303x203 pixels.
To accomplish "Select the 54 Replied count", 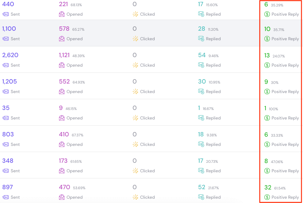I will 201,55.
